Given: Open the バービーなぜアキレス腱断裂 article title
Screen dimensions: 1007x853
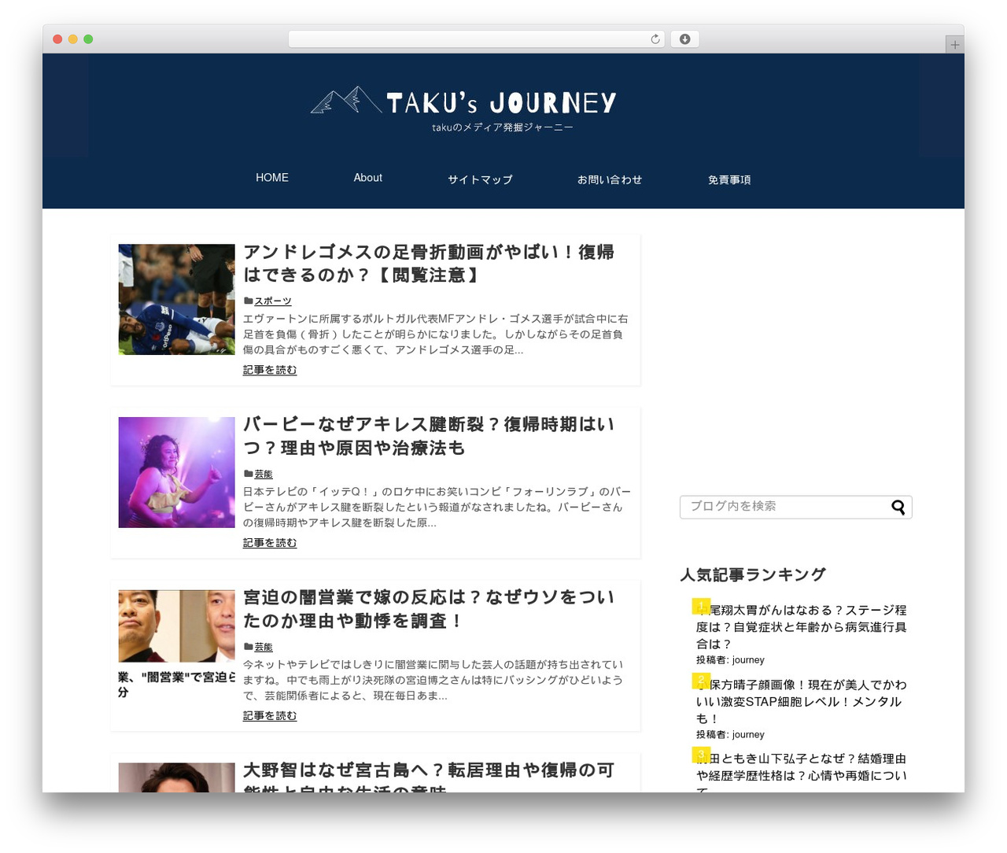Looking at the screenshot, I should click(429, 436).
